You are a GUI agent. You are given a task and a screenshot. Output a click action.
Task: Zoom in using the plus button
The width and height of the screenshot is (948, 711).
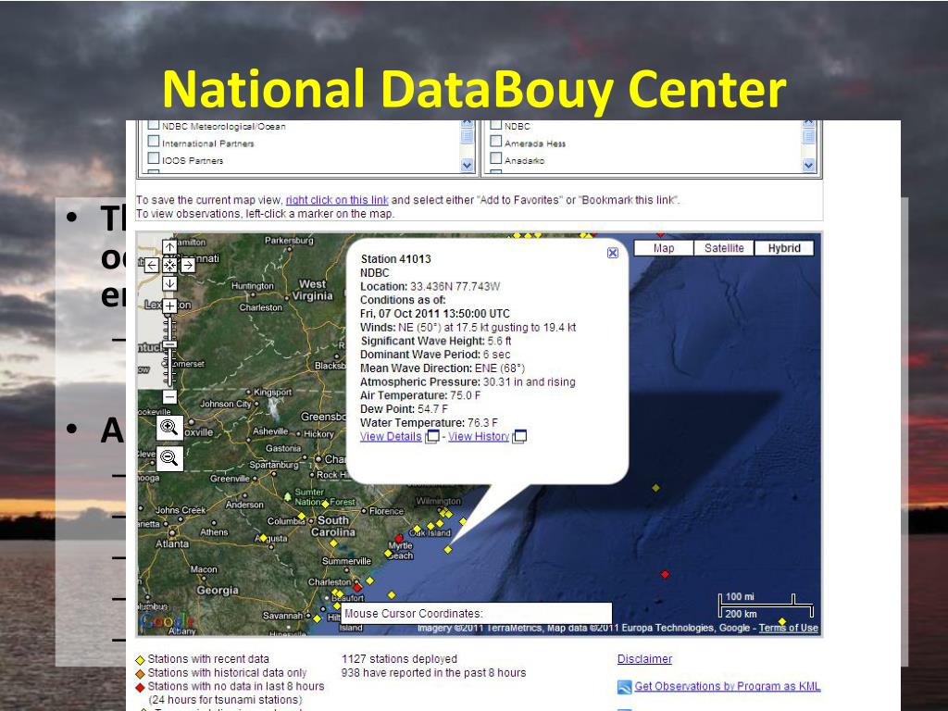pos(170,306)
